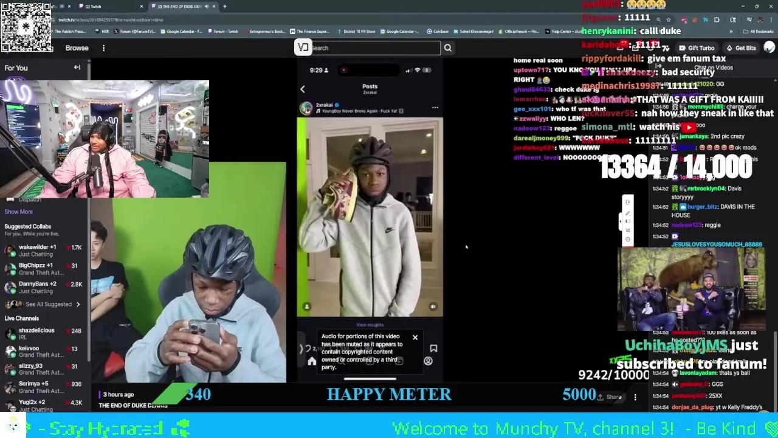Click Show More in the sidebar

pyautogui.click(x=19, y=212)
